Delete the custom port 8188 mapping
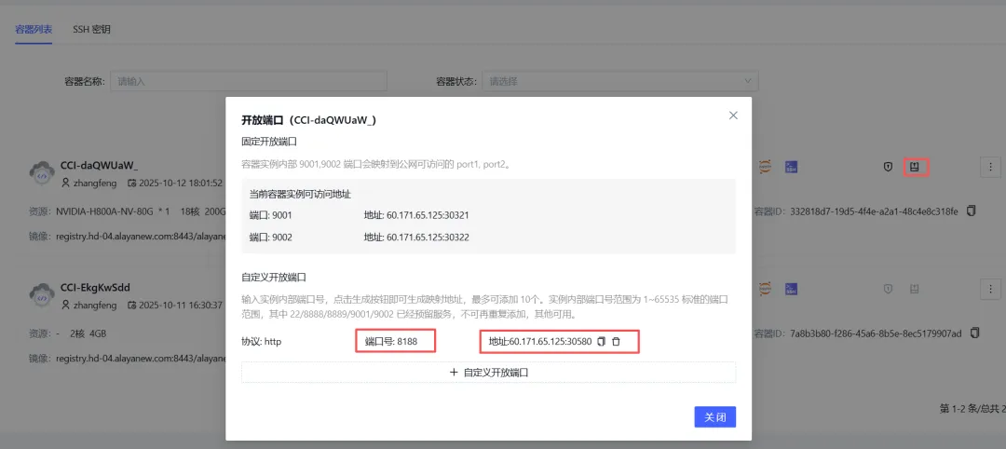Screen dimensions: 1006x449 pos(616,342)
